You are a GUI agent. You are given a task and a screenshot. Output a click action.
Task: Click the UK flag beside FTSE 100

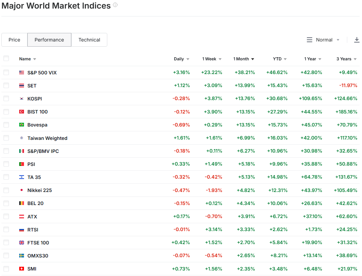(22, 243)
